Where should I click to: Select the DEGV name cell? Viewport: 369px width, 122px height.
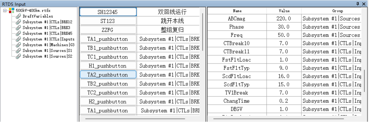point(237,109)
